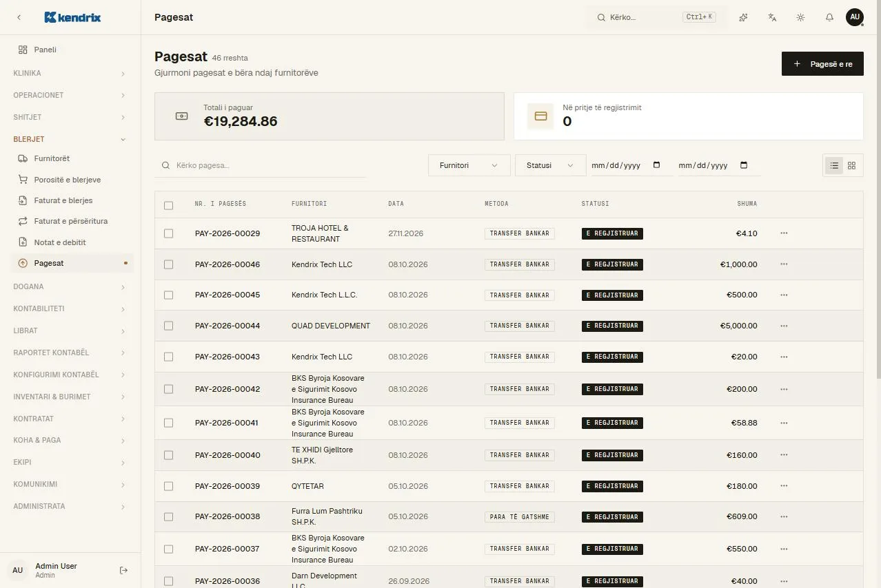Screen dimensions: 881x588
Task: Open the language translation icon
Action: (x=772, y=17)
